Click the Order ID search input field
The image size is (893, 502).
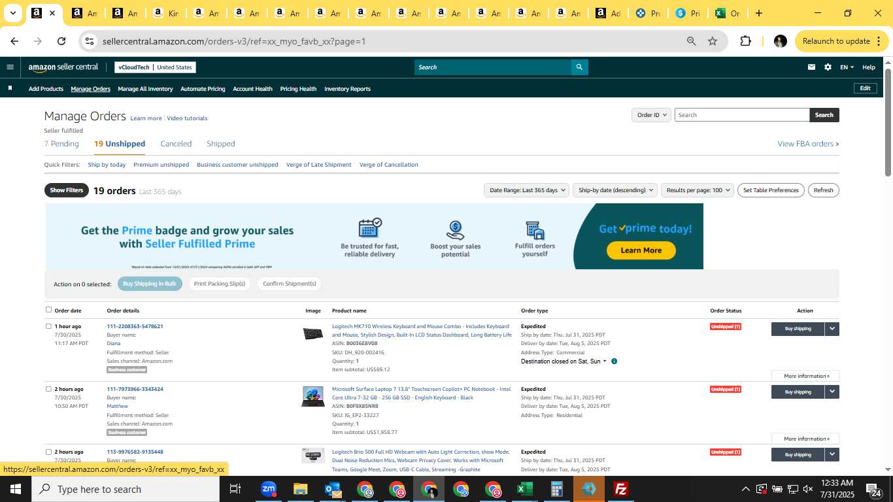(742, 115)
